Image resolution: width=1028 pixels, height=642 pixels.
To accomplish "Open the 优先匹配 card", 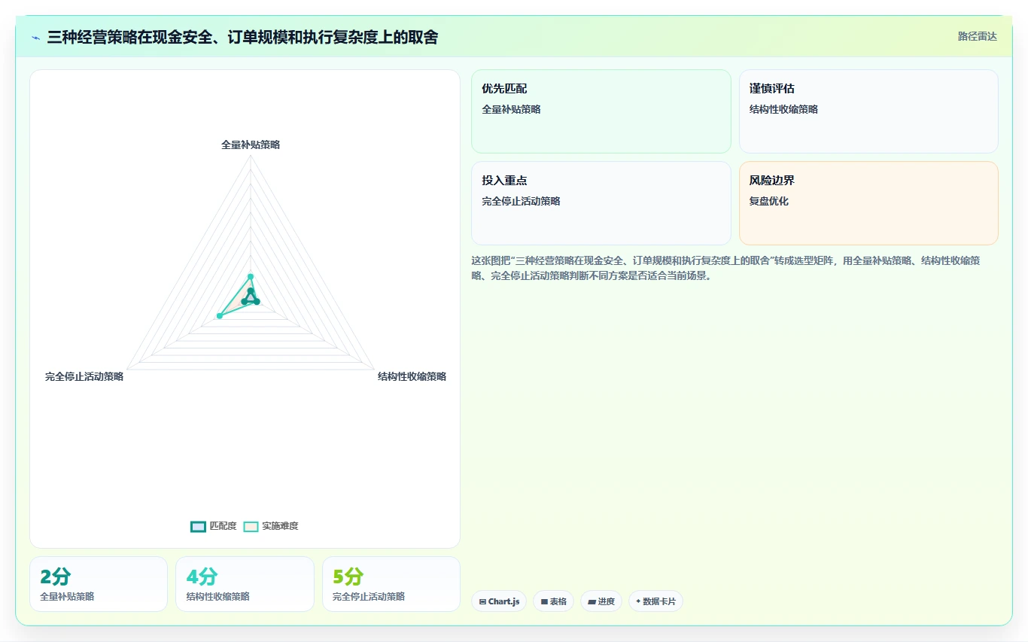I will tap(601, 111).
